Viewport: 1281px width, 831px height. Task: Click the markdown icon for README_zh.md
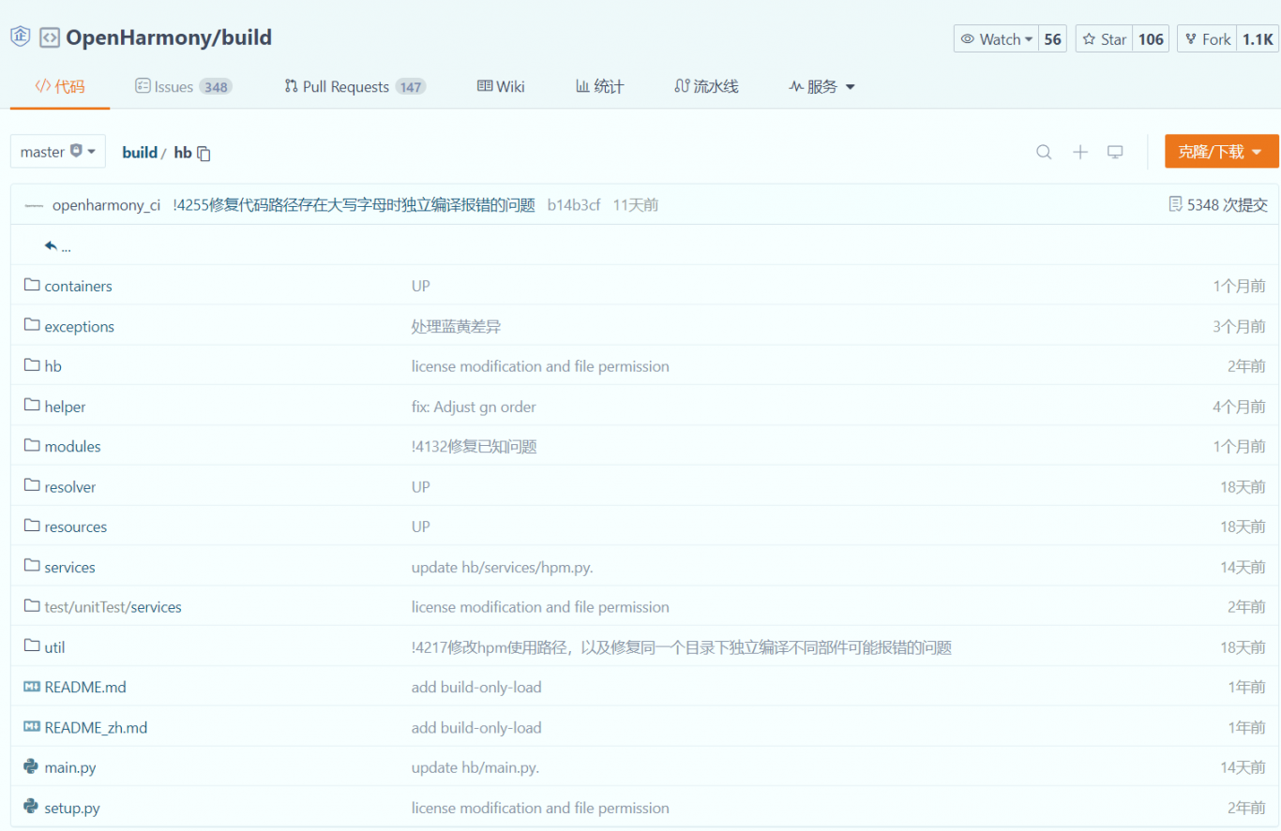coord(32,727)
